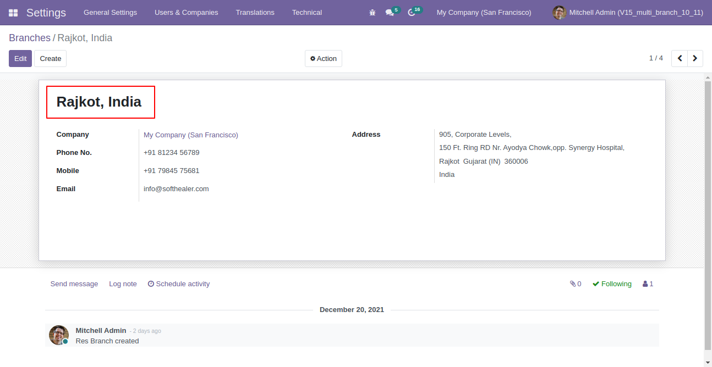Click Mitchell Admin name in chatter
Viewport: 712px width, 367px height.
tap(101, 331)
